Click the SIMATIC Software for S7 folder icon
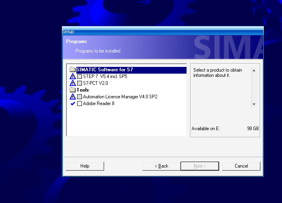Viewport: 282px width, 203px height. coord(72,70)
